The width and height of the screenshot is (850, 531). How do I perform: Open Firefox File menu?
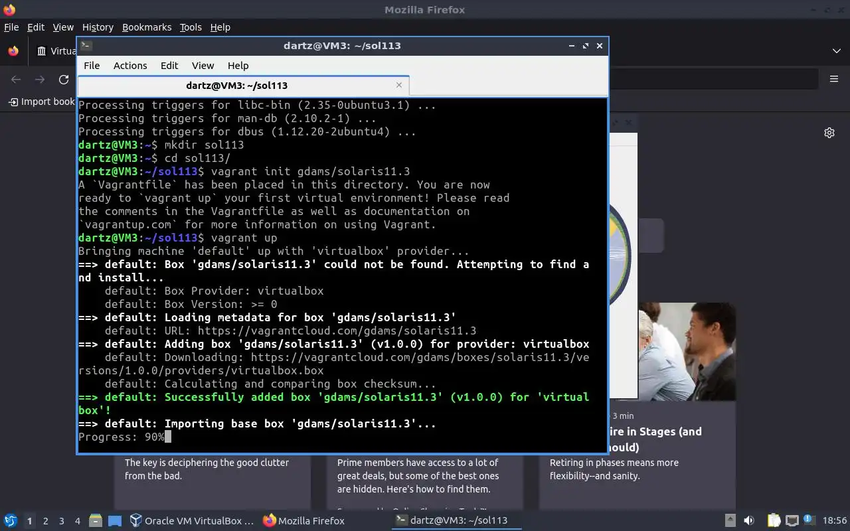click(x=11, y=27)
